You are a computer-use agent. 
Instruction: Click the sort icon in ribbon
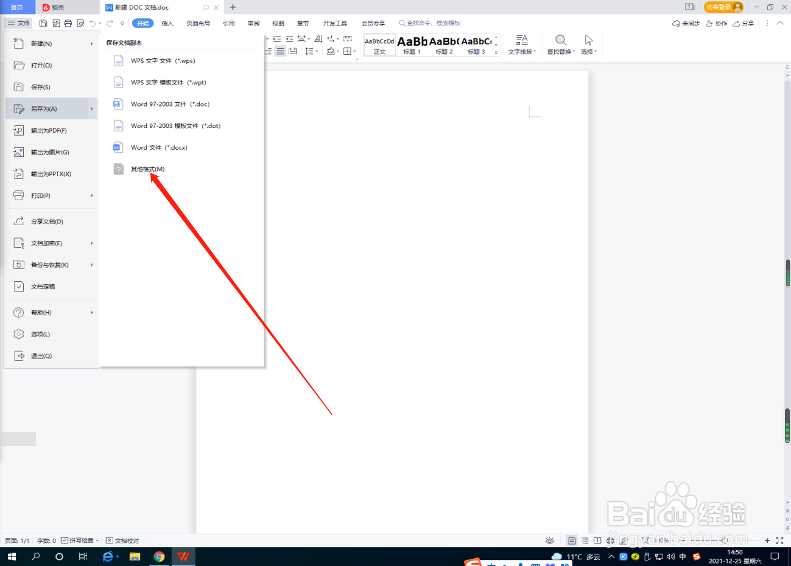click(x=318, y=38)
